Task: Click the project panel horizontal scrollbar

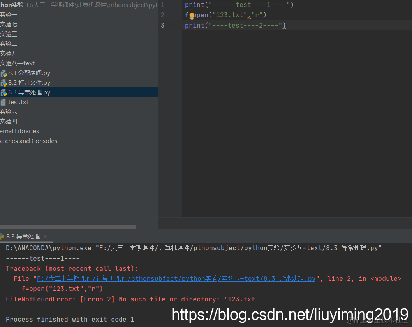Action: tap(68, 227)
